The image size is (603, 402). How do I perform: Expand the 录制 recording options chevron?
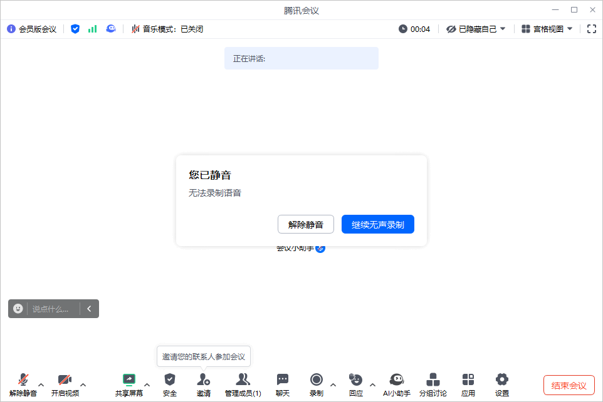[333, 384]
